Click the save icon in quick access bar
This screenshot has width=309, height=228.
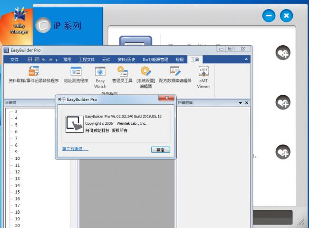coord(29,59)
